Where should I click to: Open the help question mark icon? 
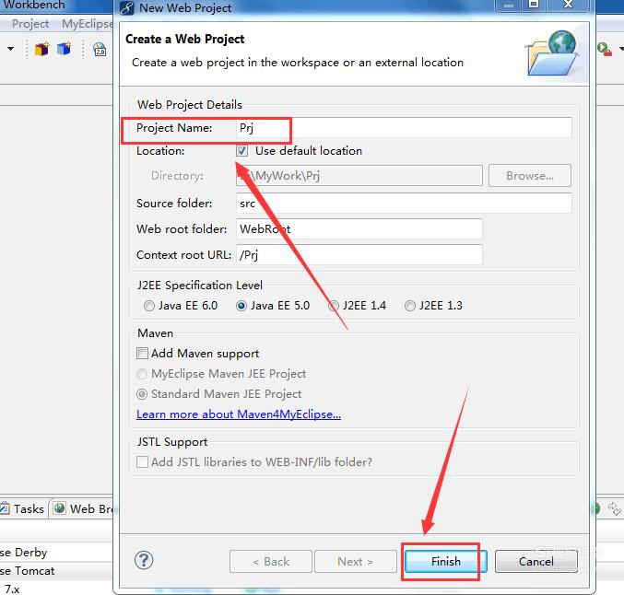coord(144,560)
